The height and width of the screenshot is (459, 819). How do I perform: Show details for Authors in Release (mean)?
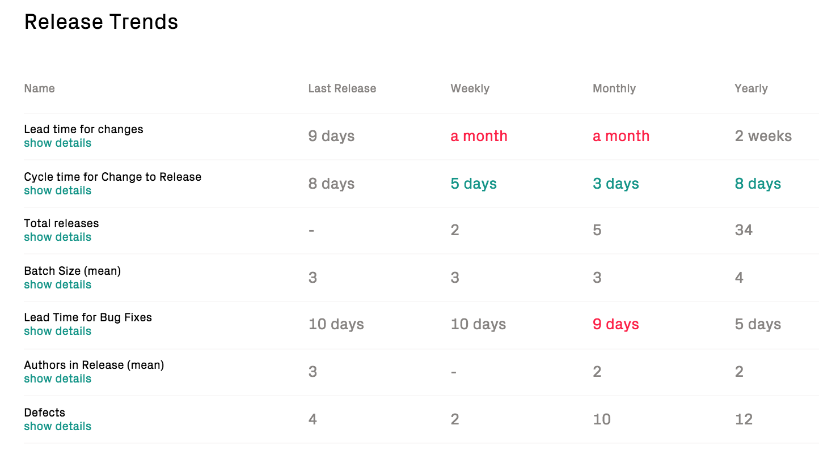click(x=57, y=379)
